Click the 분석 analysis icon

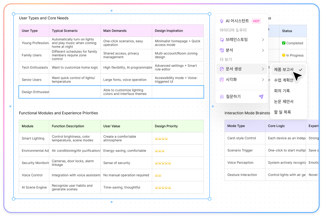222,50
